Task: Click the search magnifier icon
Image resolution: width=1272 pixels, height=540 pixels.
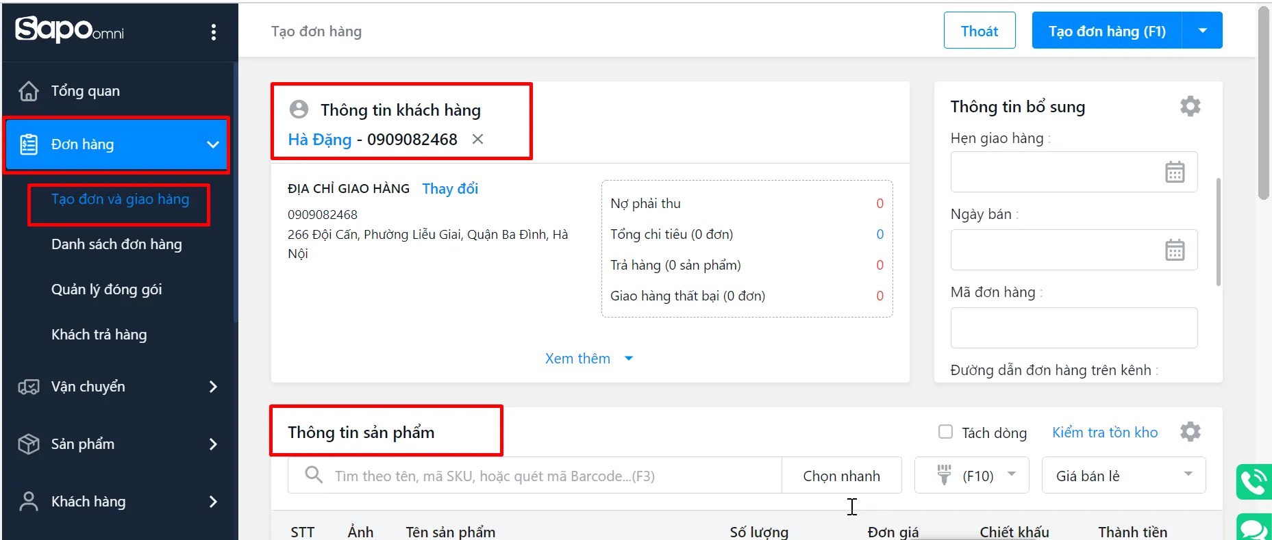Action: click(x=314, y=474)
